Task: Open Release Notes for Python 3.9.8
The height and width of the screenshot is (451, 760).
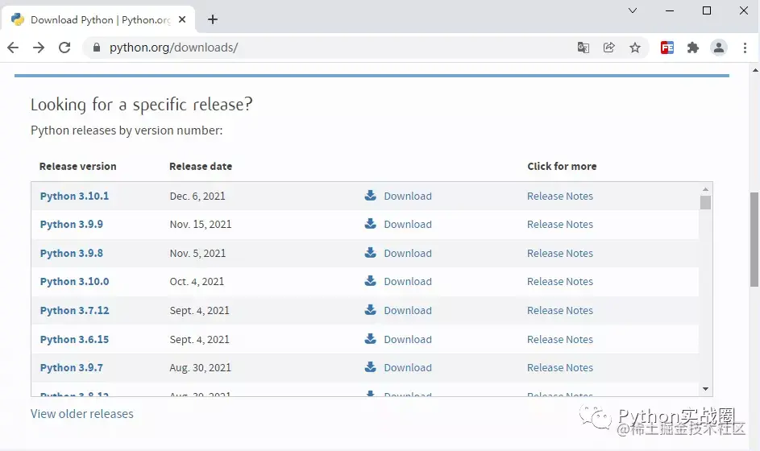Action: tap(560, 254)
